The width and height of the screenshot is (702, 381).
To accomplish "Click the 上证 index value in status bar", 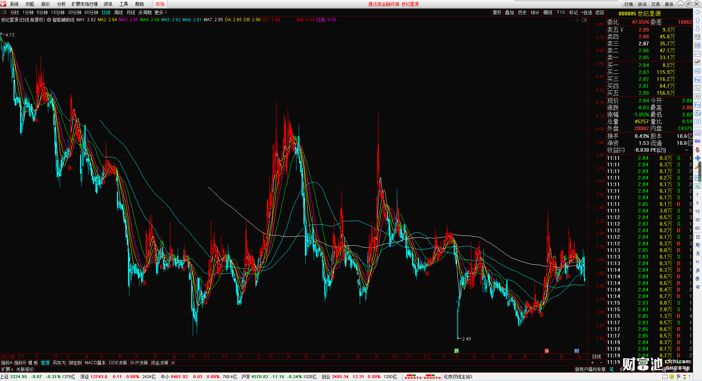I will [19, 377].
